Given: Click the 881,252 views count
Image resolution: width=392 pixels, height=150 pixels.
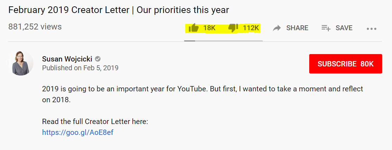Looking at the screenshot, I should click(x=35, y=27).
